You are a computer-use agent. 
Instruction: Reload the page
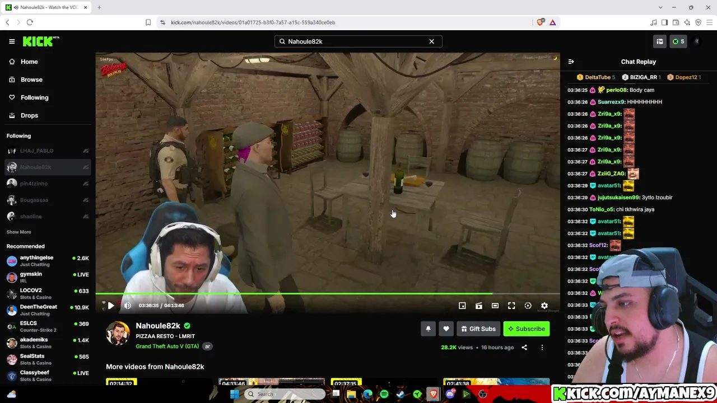coord(30,22)
